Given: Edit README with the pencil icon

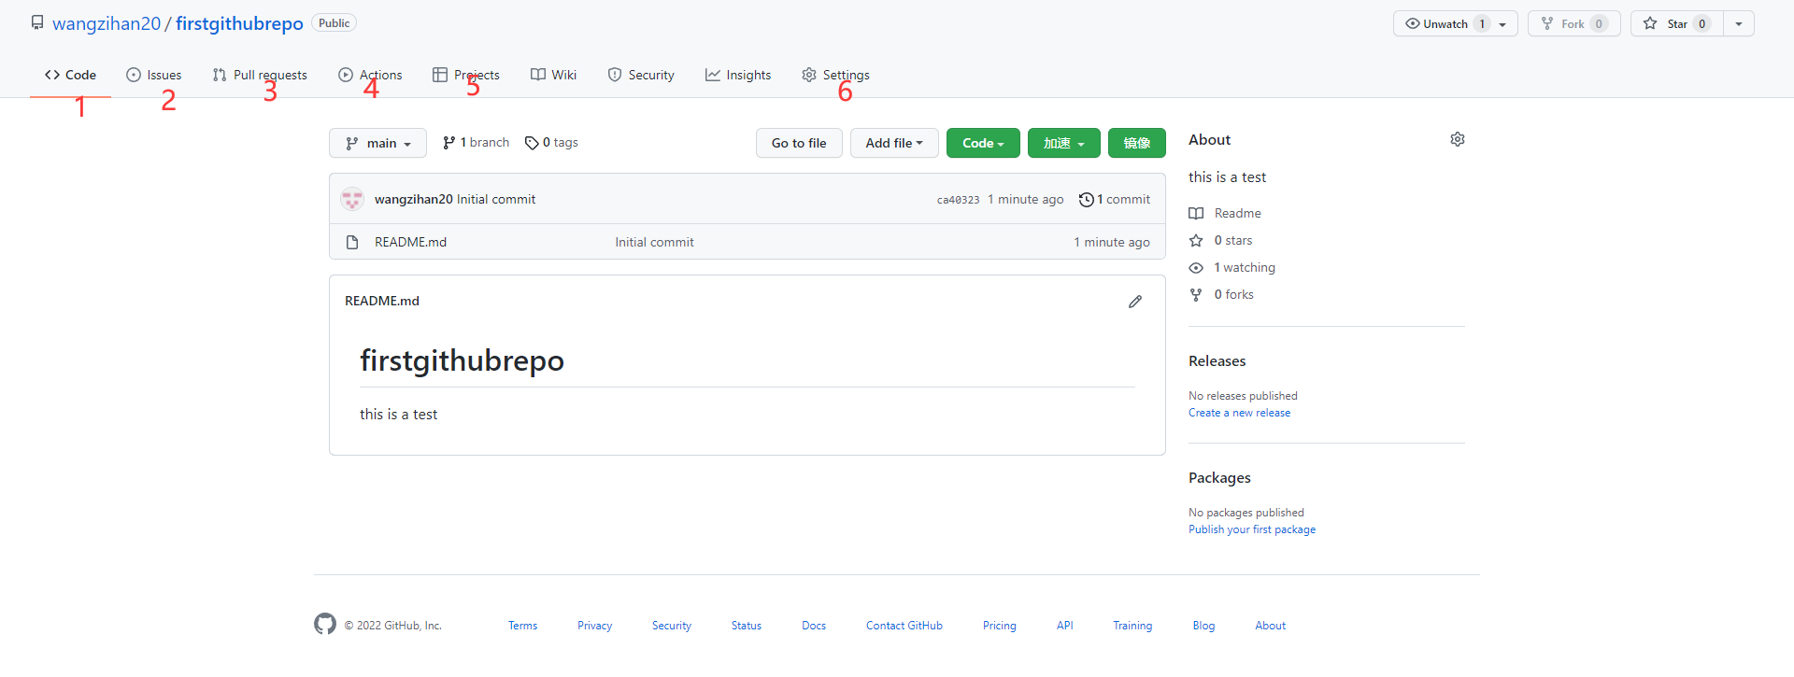Looking at the screenshot, I should pos(1135,302).
